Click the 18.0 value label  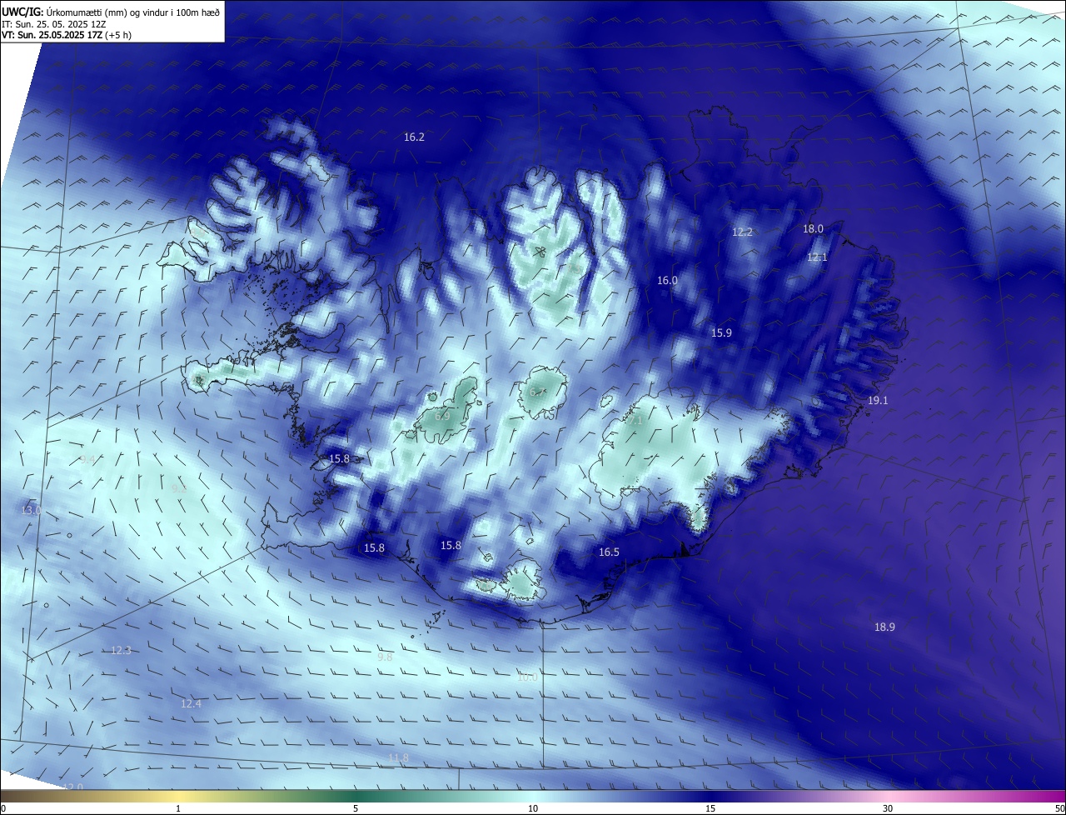tap(813, 229)
